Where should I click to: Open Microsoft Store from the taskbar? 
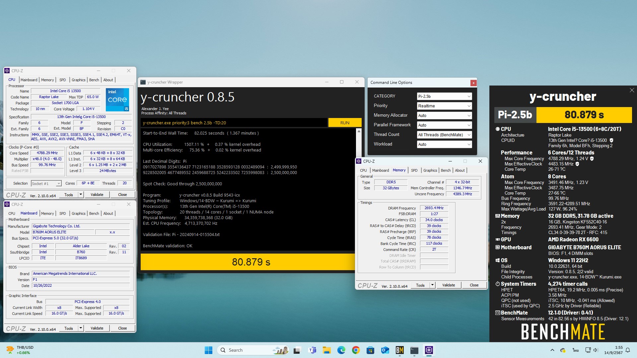coord(370,350)
